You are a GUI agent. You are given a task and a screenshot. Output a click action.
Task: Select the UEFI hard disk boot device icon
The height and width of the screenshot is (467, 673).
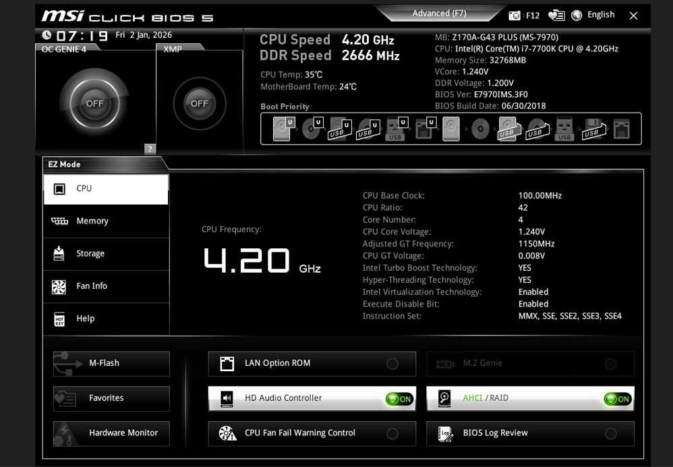pos(283,128)
